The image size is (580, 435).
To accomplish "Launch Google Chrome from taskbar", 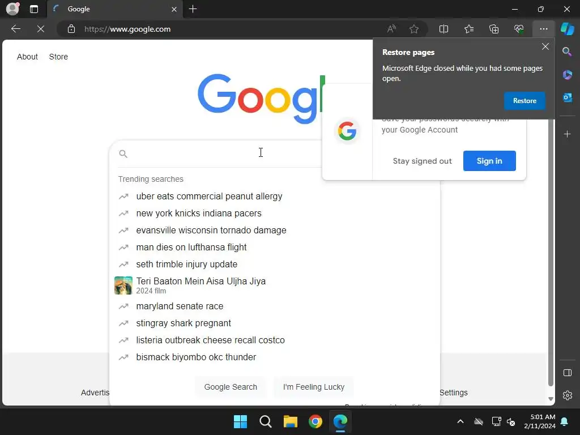I will (x=315, y=421).
